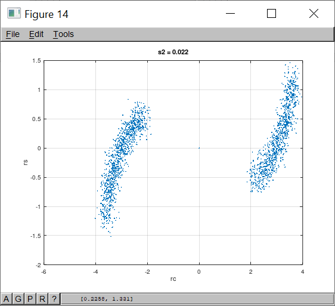335x306 pixels.
Task: Click the y-axis tick label 1.5
Action: pos(36,61)
